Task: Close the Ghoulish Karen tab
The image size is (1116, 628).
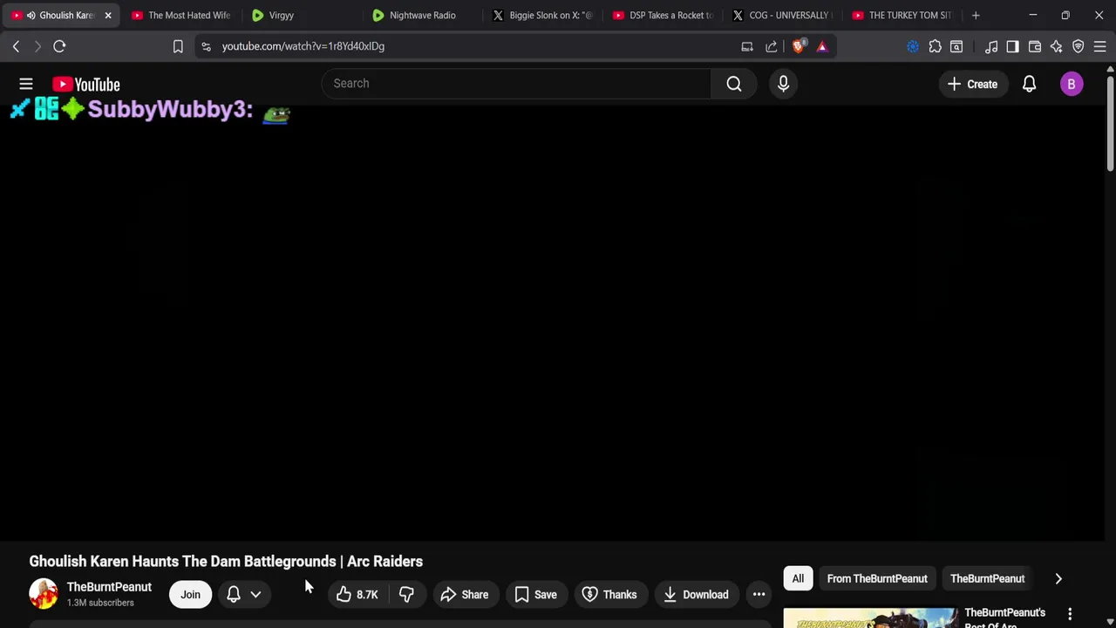Action: click(108, 15)
